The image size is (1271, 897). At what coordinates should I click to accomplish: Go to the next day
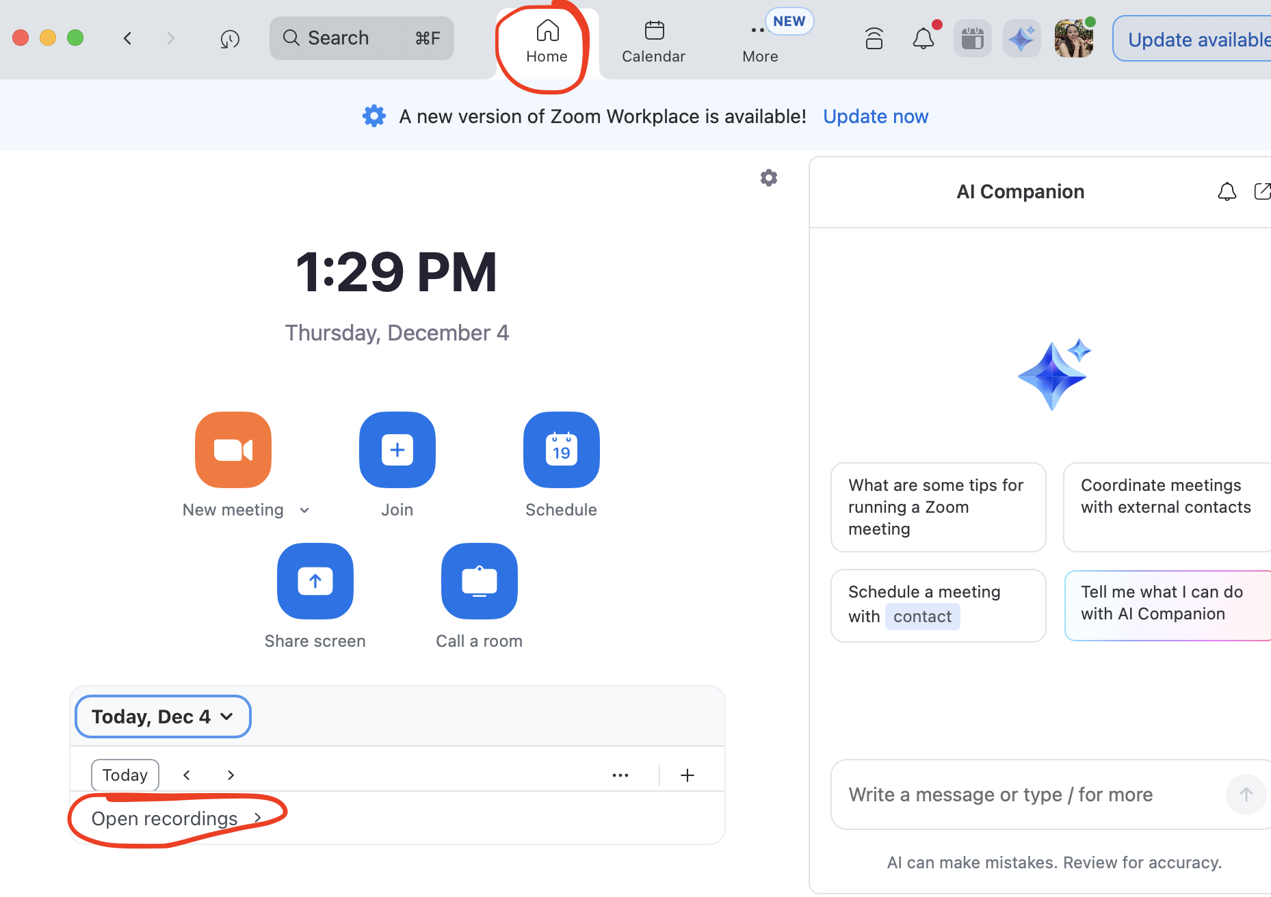click(x=231, y=775)
